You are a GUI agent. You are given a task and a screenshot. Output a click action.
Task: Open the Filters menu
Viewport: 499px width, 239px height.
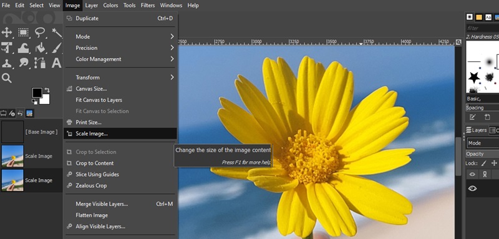[148, 6]
